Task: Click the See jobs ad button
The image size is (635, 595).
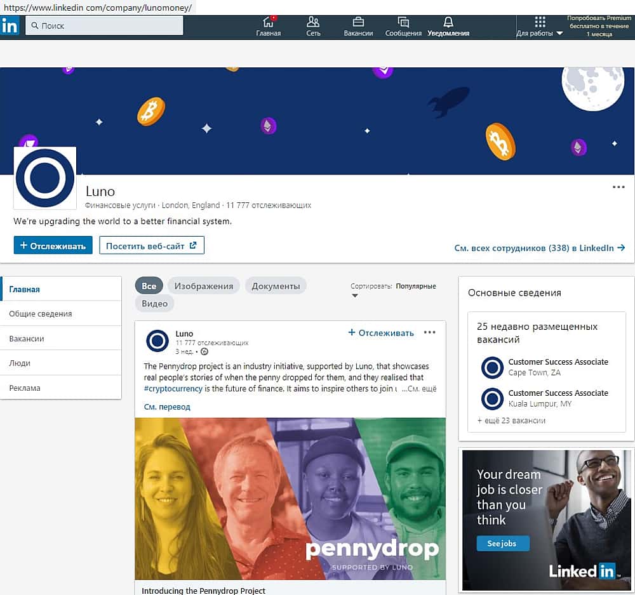Action: click(x=502, y=543)
